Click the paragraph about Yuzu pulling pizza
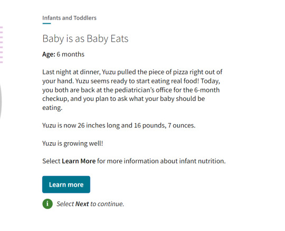This screenshot has width=285, height=231. coord(132,90)
